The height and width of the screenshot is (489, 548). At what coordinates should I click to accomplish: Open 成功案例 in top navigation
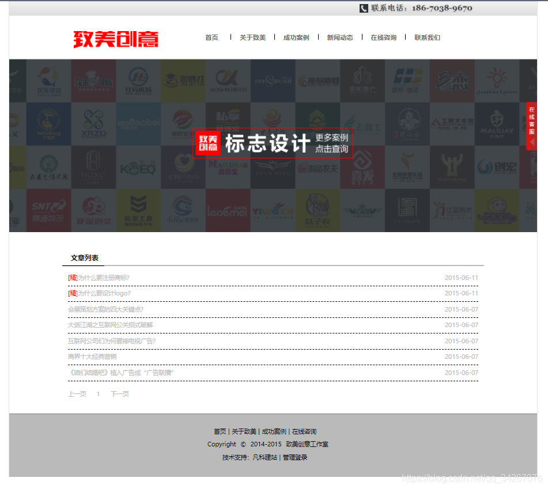coord(296,37)
